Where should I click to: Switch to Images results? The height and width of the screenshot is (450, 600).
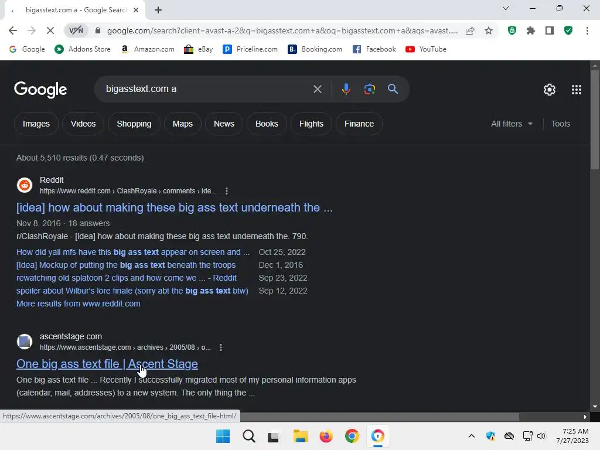coord(36,124)
